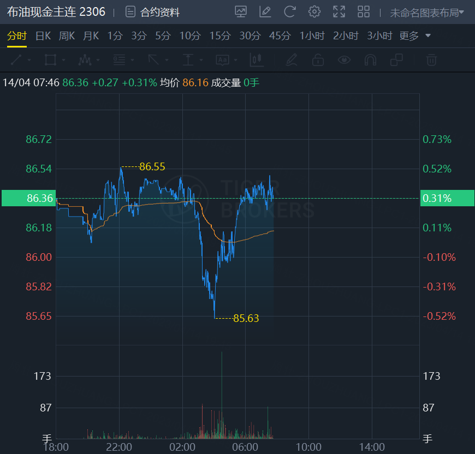Open the chart presentation screen icon
Viewport: 475px width, 454px height.
point(240,11)
